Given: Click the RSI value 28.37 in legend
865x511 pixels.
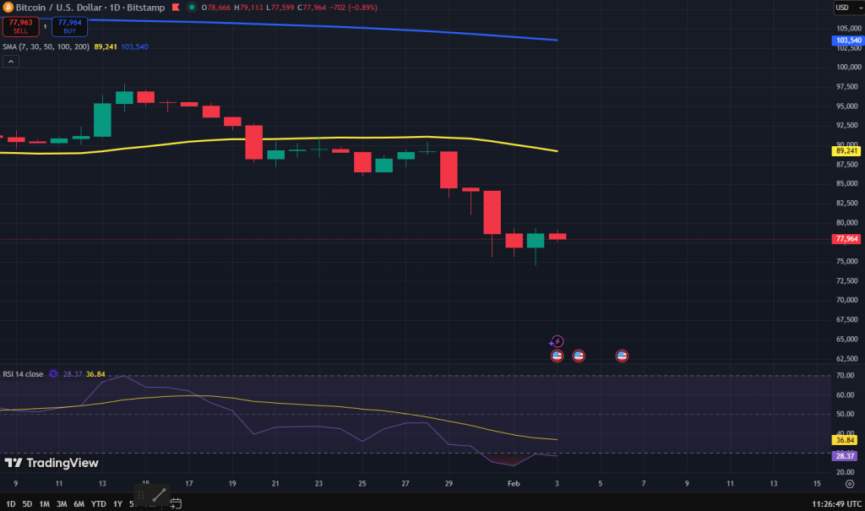Looking at the screenshot, I should click(73, 374).
